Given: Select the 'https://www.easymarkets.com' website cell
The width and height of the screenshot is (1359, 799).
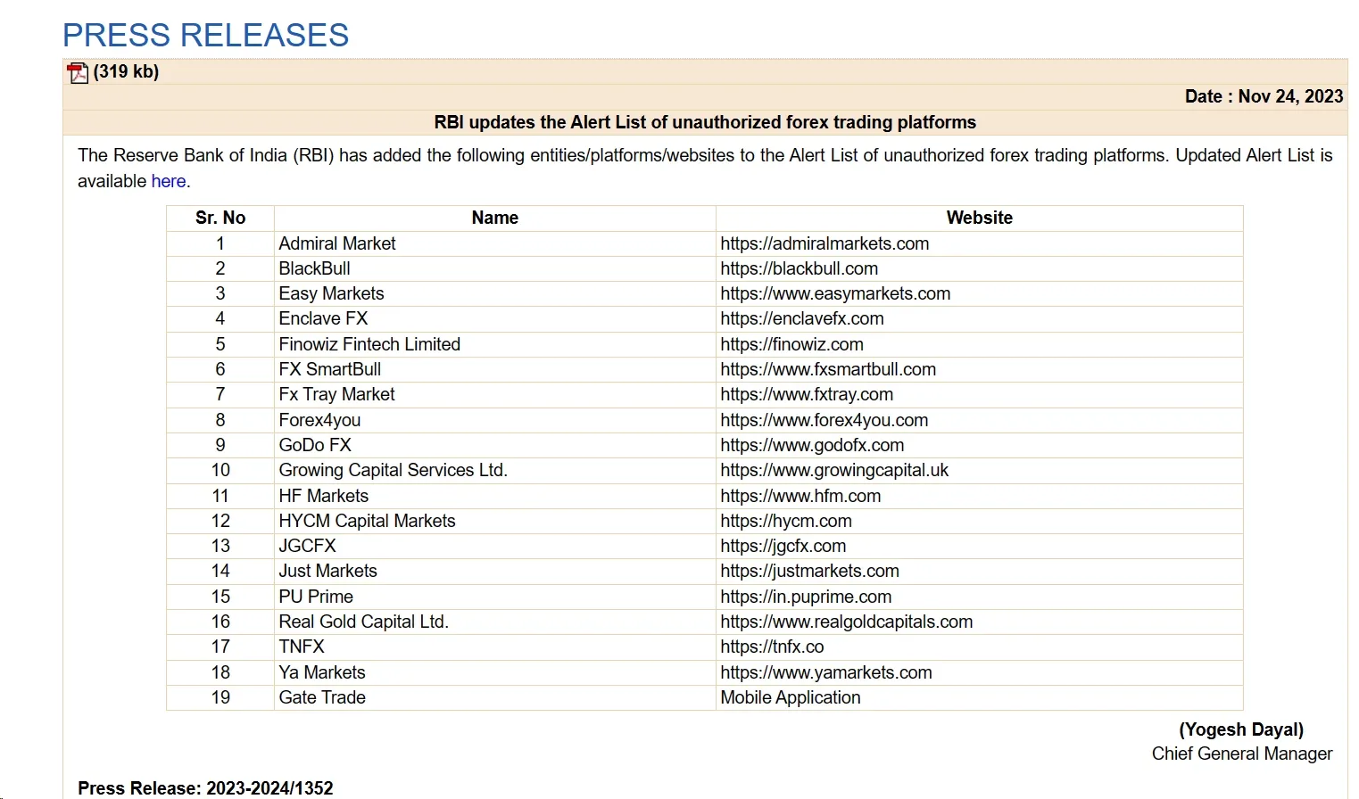Looking at the screenshot, I should point(980,293).
